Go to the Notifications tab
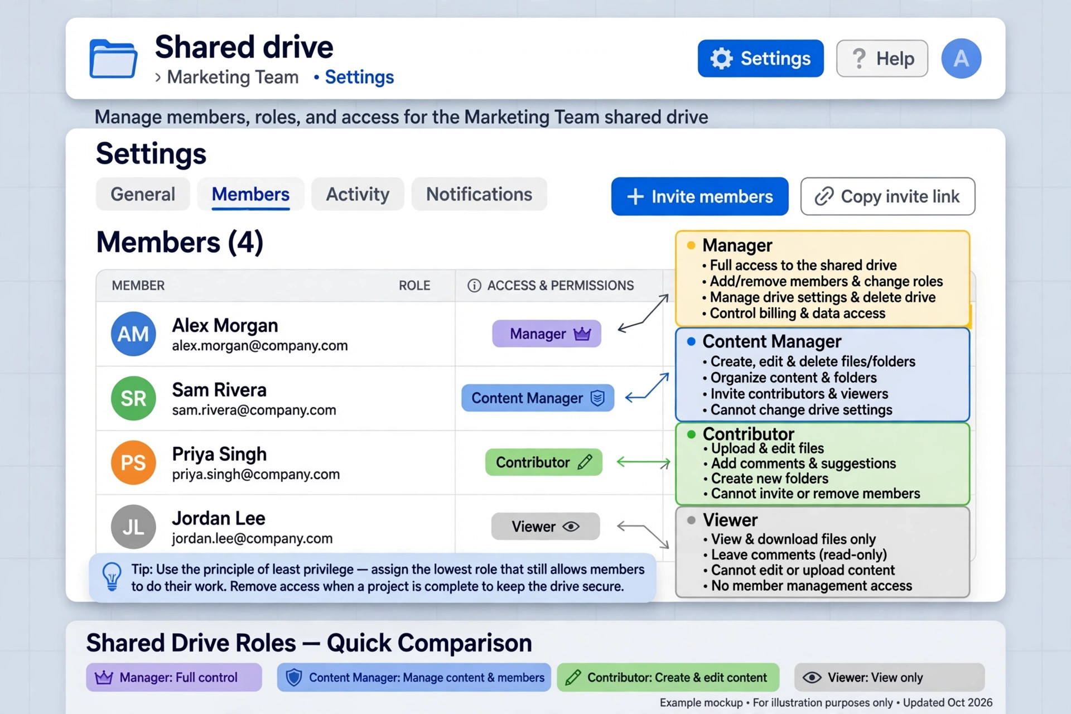Viewport: 1071px width, 714px height. (x=479, y=194)
